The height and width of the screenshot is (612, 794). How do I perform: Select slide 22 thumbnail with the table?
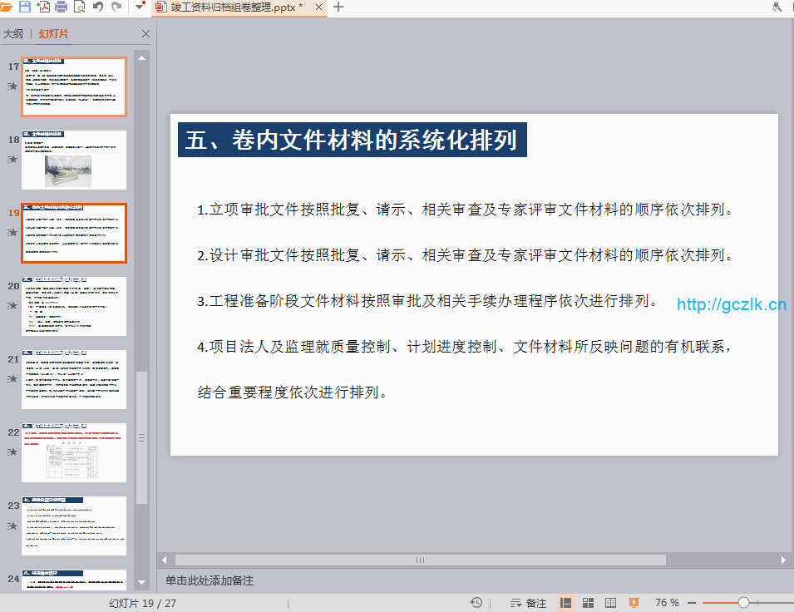click(74, 452)
